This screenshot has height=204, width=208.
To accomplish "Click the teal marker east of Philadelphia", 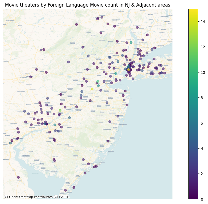I will 55,125.
